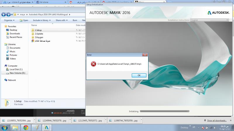This screenshot has width=234, height=131.
Task: Select the Videos library
Action: [13, 59]
